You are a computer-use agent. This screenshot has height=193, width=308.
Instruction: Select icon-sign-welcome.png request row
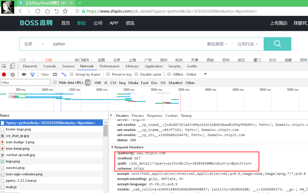51,174
